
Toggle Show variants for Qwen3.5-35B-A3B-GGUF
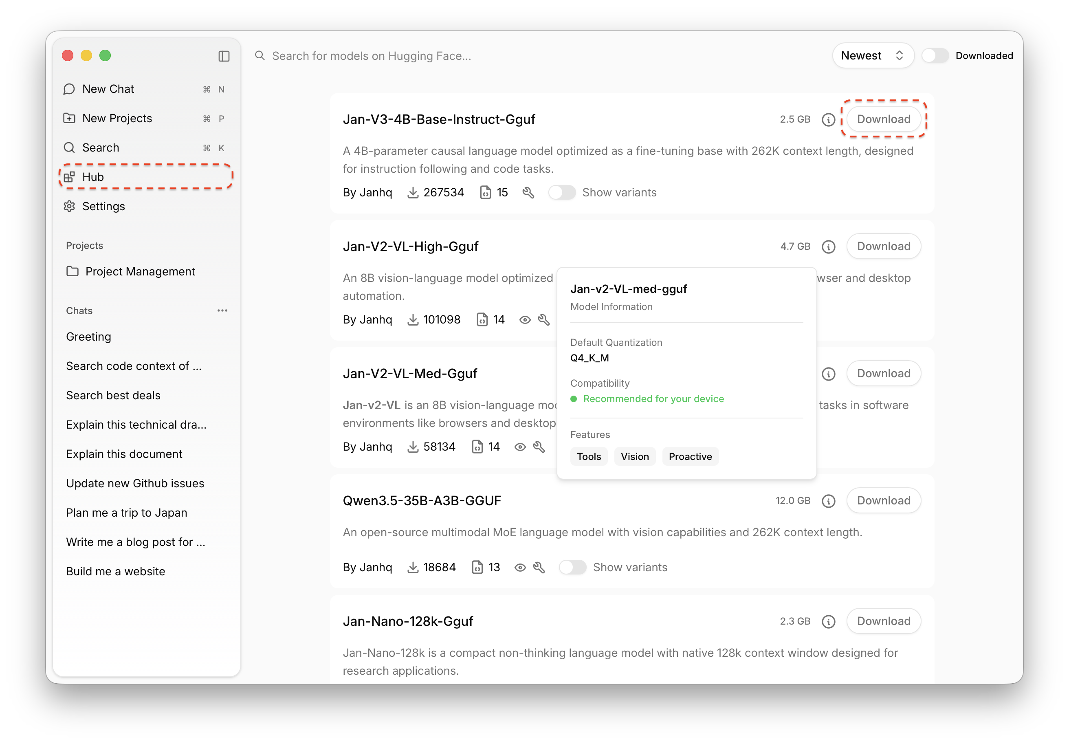(x=572, y=568)
